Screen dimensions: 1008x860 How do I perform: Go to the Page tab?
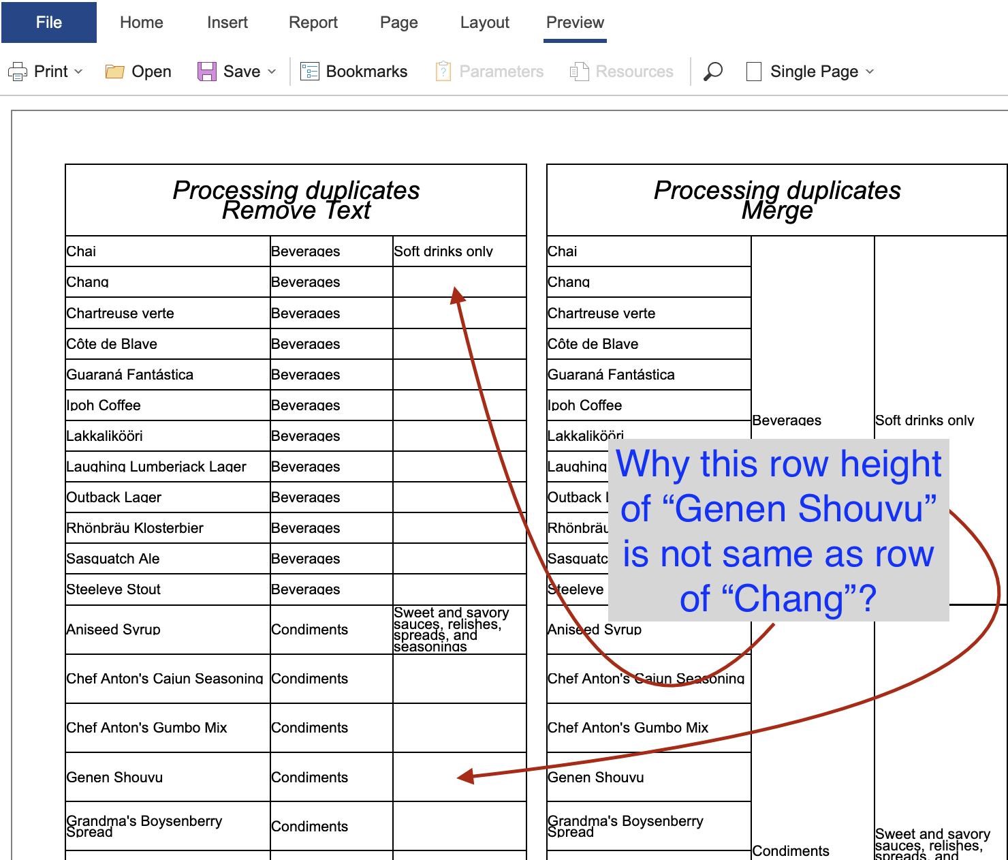(x=399, y=22)
